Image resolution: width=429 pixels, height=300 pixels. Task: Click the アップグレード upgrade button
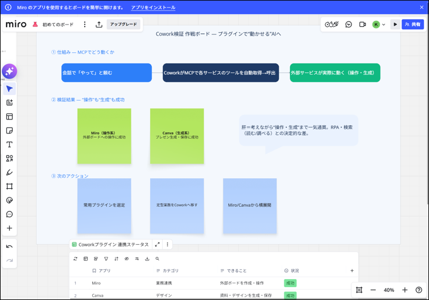coord(123,24)
